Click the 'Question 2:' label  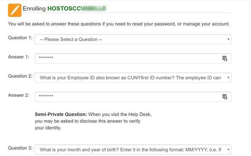20,76
